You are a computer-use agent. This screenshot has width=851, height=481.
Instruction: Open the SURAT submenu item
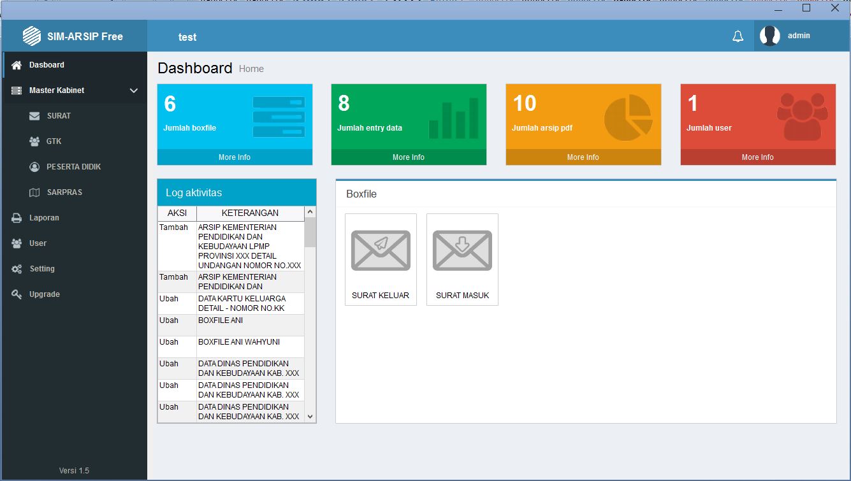point(59,116)
